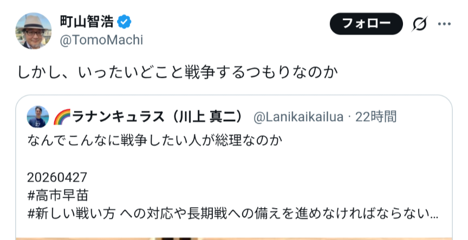Open the quoted post's image preview

(233, 237)
